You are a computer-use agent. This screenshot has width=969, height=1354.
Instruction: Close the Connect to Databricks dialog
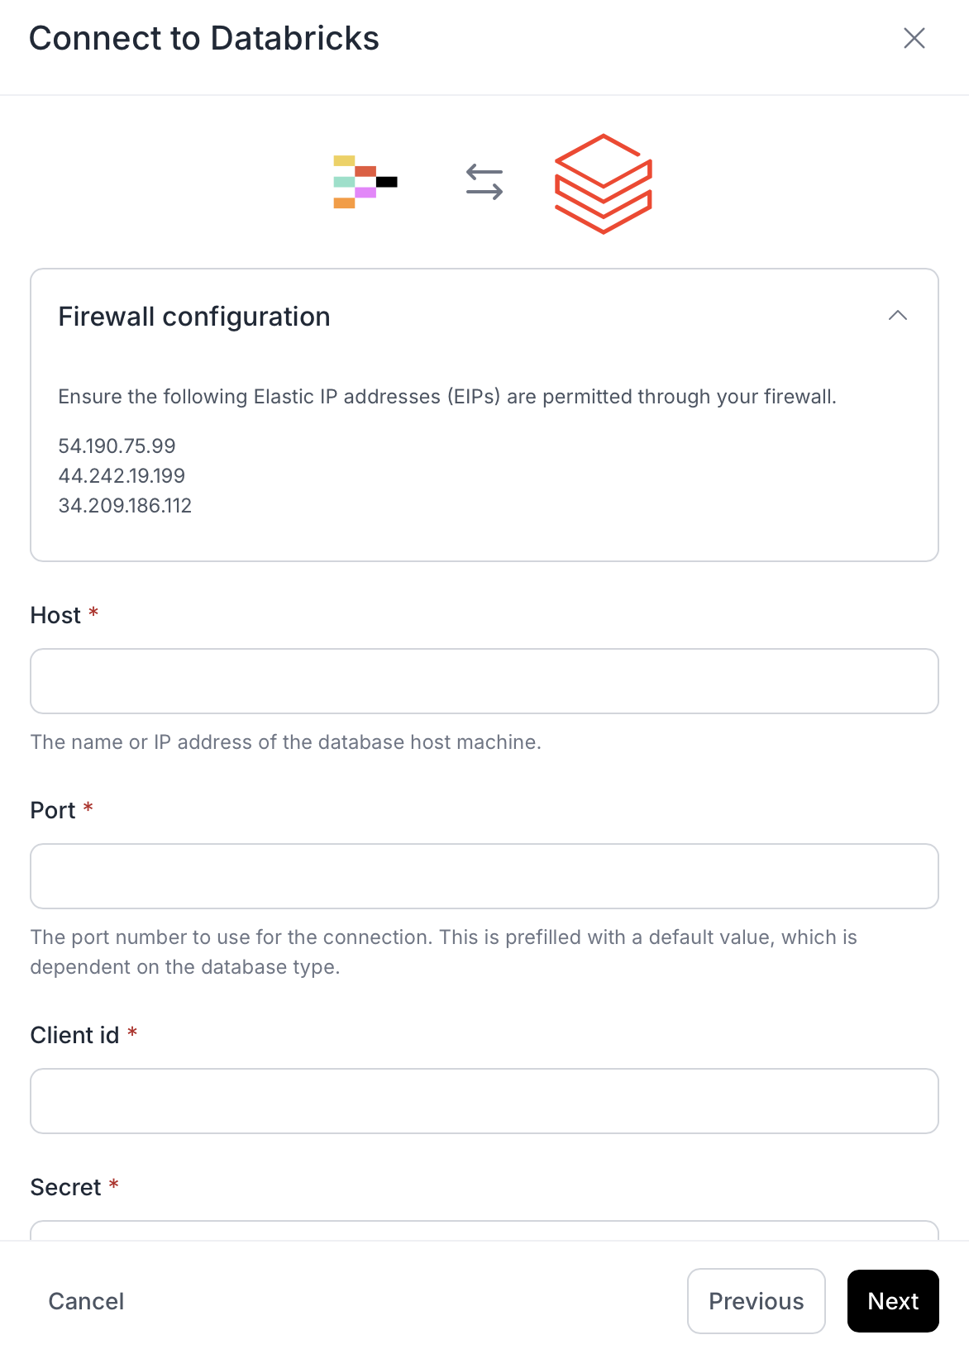tap(914, 38)
